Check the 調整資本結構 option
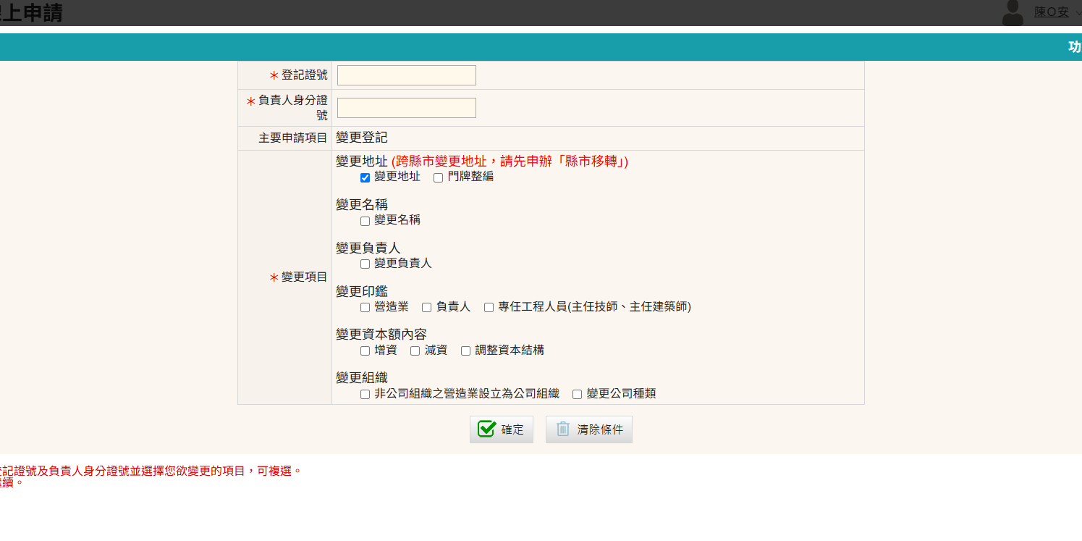 [x=466, y=351]
